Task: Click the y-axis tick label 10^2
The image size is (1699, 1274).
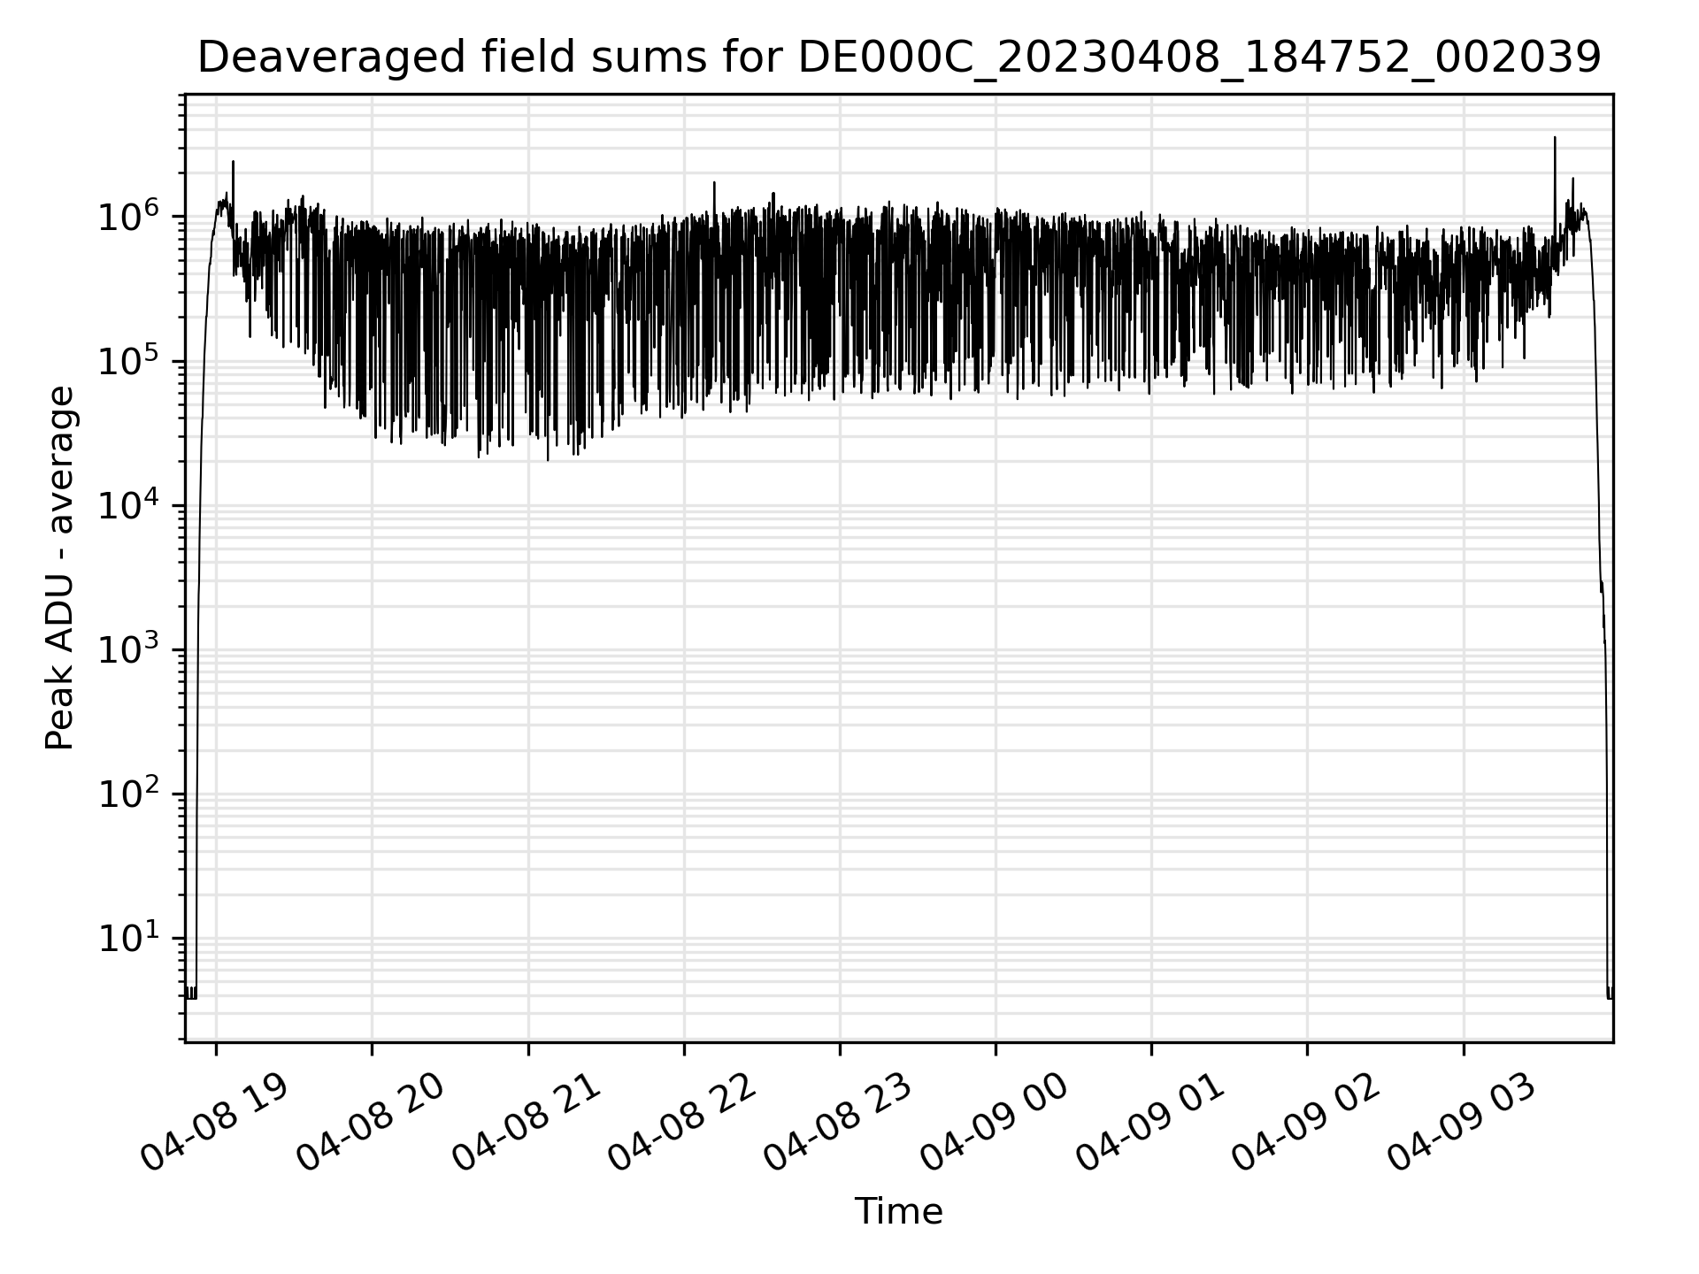Action: [x=128, y=793]
